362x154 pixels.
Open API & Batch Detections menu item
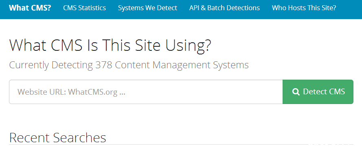point(224,8)
